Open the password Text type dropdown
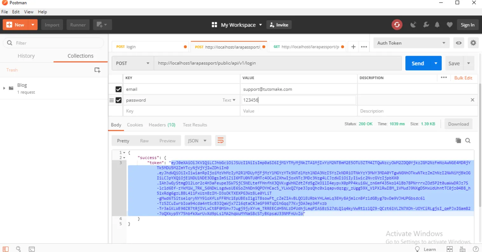482x252 pixels. point(229,100)
